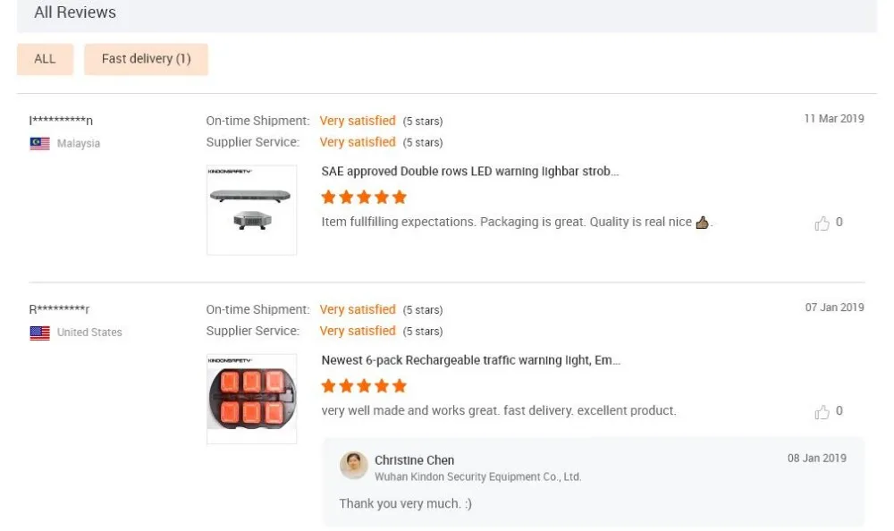Open SAE approved Double rows LED lightbar link

[469, 171]
